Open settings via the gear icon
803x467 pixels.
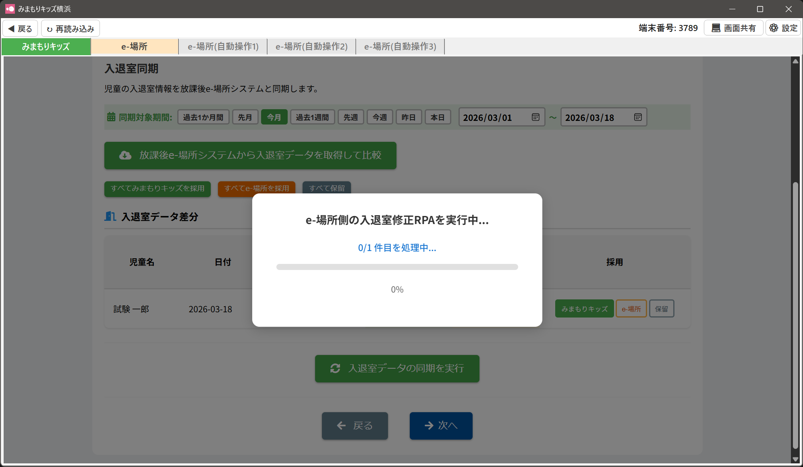[774, 28]
